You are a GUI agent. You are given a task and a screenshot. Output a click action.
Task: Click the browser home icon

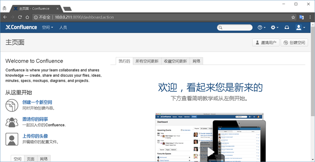point(27,17)
